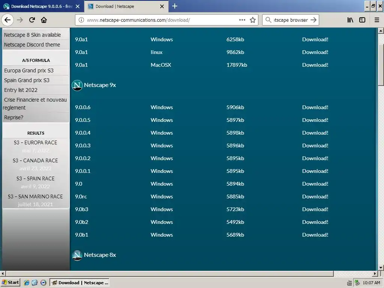
Task: Select the Download | Netscape tab
Action: click(126, 6)
